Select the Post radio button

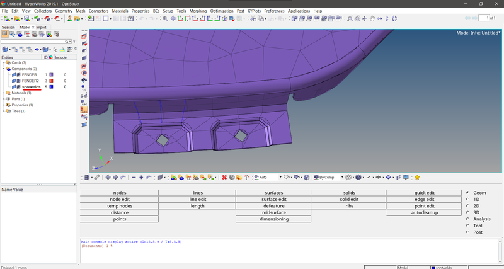[x=467, y=232]
